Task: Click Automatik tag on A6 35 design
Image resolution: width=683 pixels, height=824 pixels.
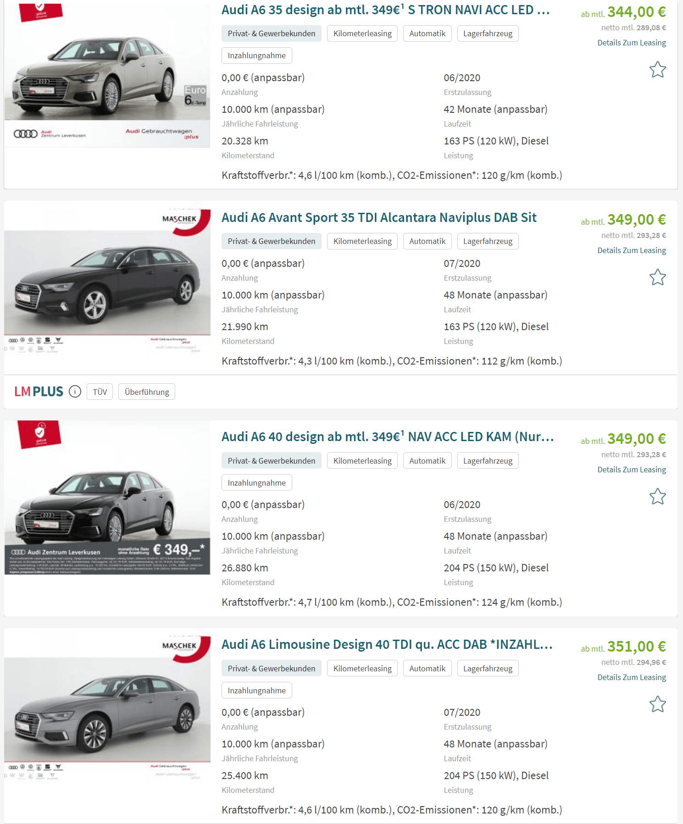Action: coord(428,33)
